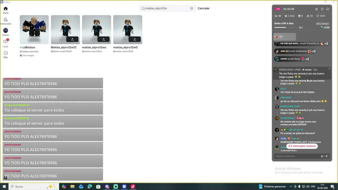
Task: Click the Lennin envió Rosa notification
Action: (x=292, y=59)
